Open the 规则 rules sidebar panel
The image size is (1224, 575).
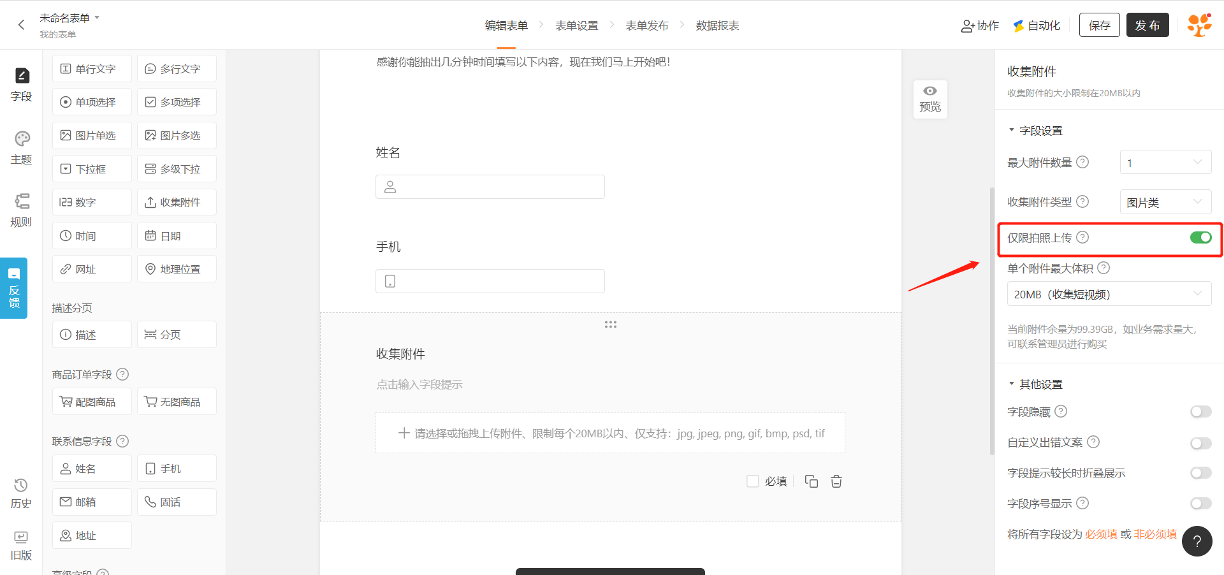[x=22, y=210]
